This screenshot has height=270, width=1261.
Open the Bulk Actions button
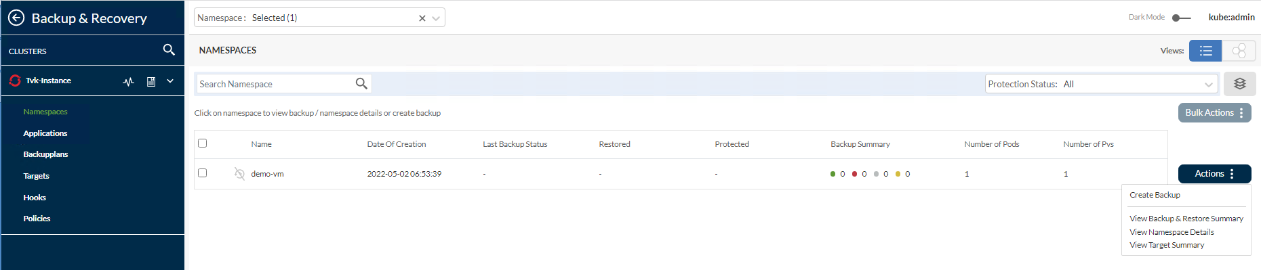coord(1214,113)
